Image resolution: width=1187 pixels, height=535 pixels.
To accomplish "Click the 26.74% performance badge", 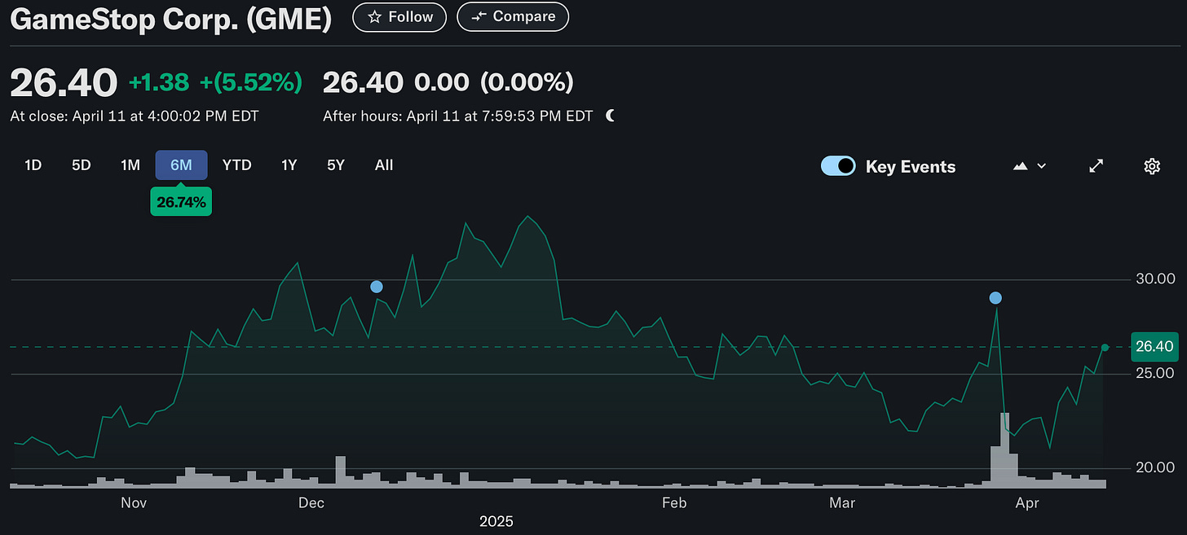I will click(181, 202).
